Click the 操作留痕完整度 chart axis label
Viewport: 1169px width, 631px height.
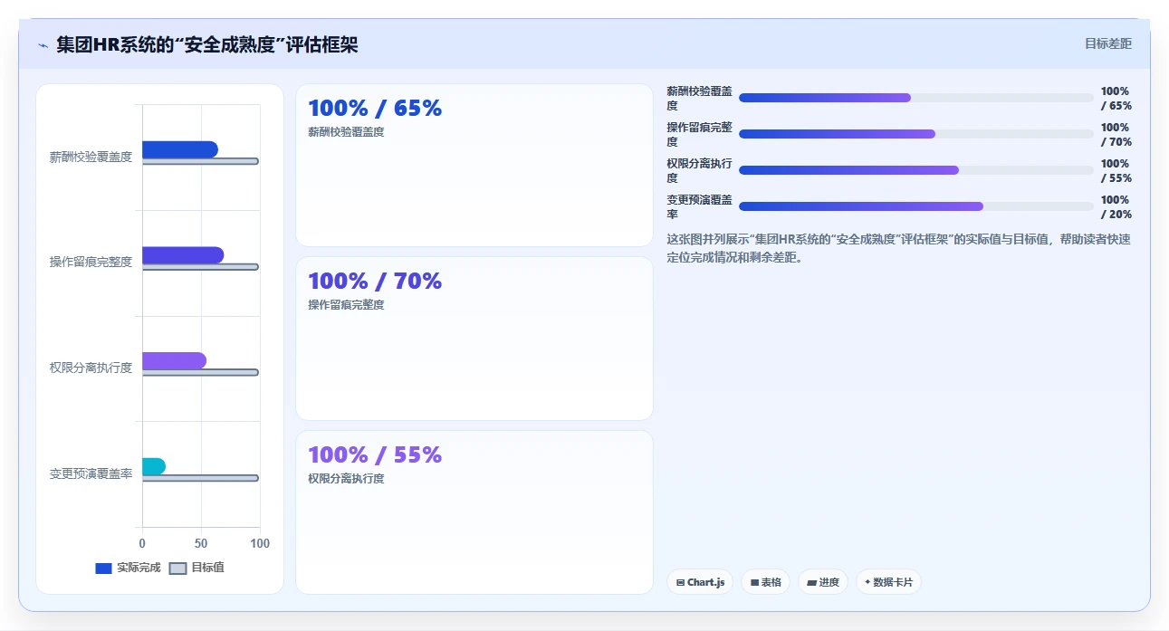tap(91, 262)
